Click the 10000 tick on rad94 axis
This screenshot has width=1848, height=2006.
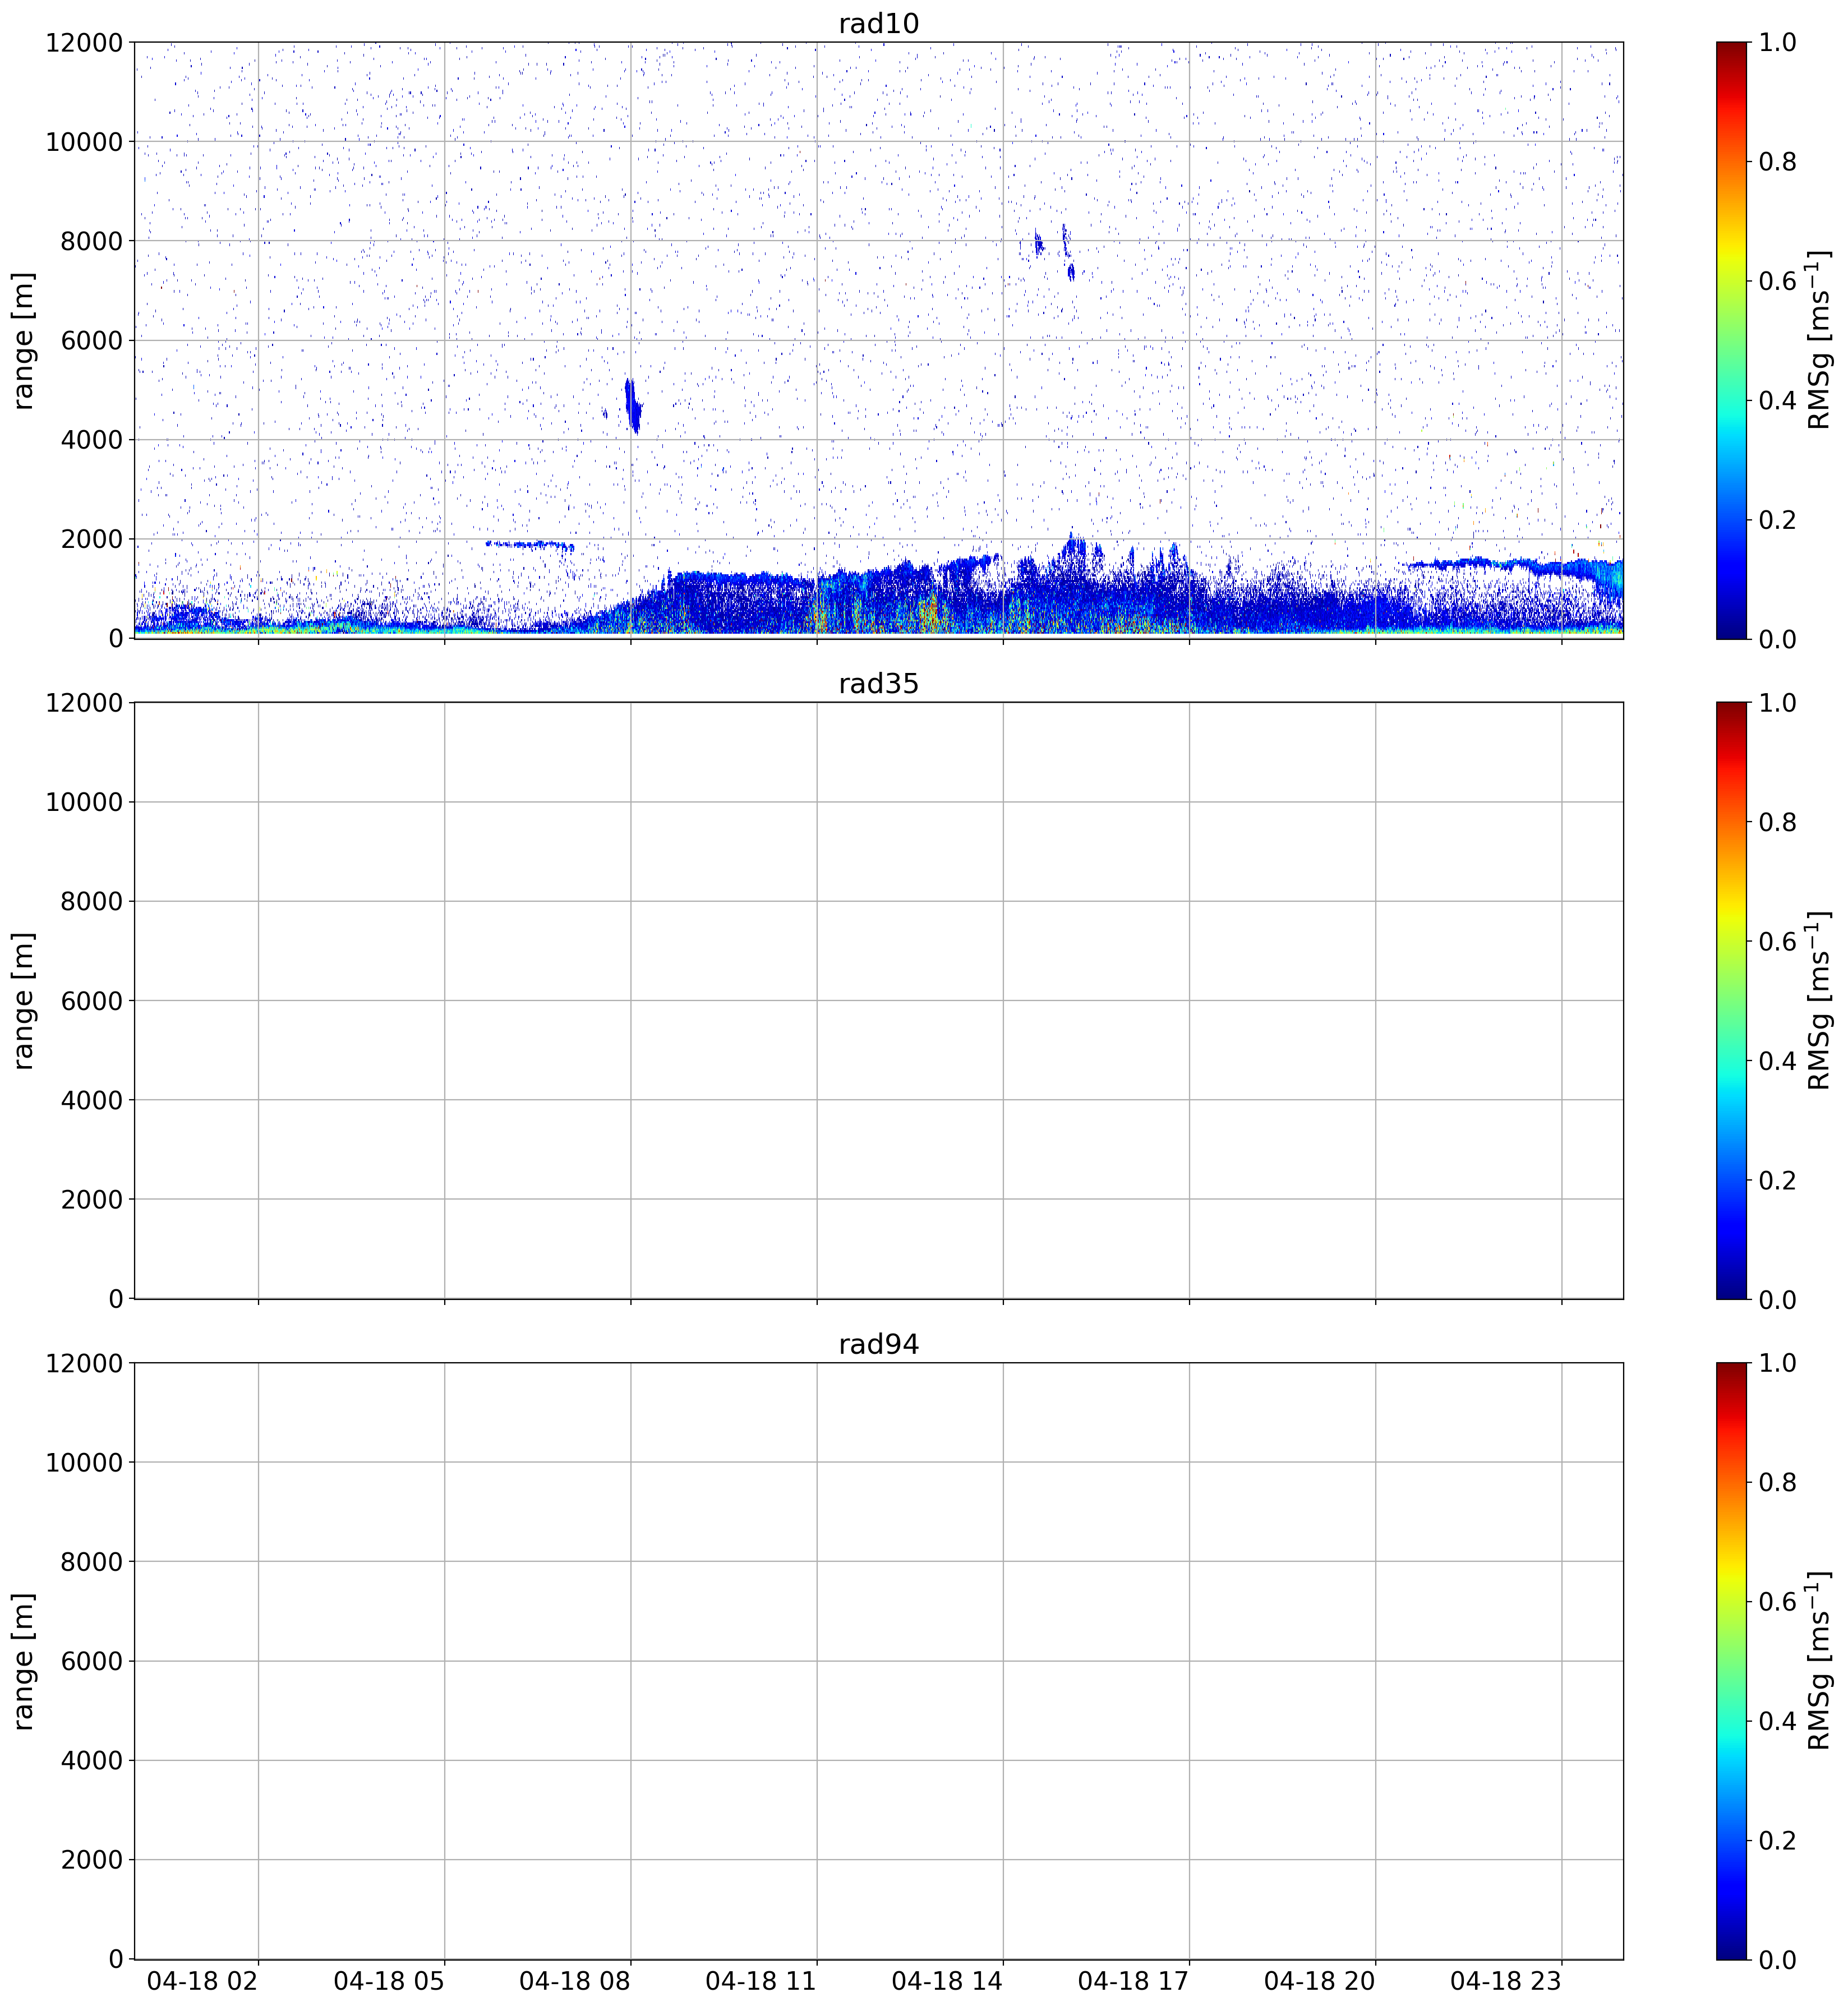tap(85, 1462)
